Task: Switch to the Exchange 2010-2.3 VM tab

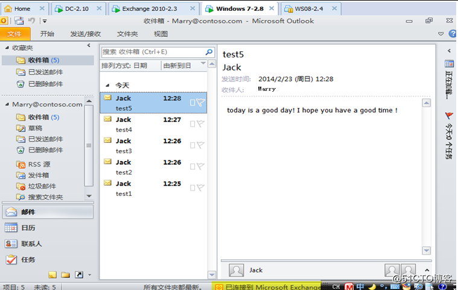Action: click(x=154, y=9)
